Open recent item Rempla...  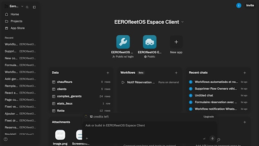point(20,86)
